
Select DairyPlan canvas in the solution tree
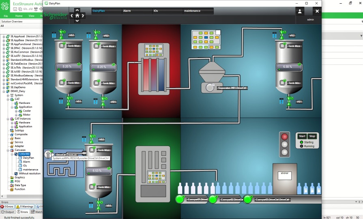(x=28, y=158)
